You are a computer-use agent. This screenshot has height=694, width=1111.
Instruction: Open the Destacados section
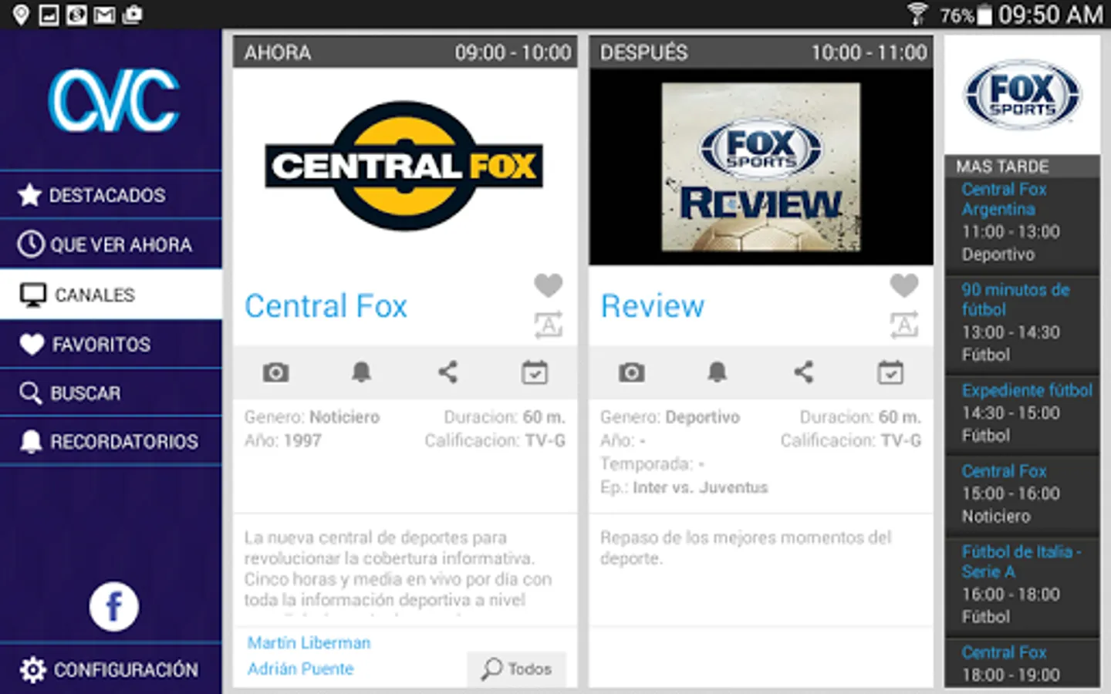pos(110,195)
